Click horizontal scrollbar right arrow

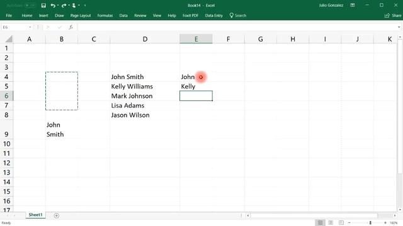[395, 216]
